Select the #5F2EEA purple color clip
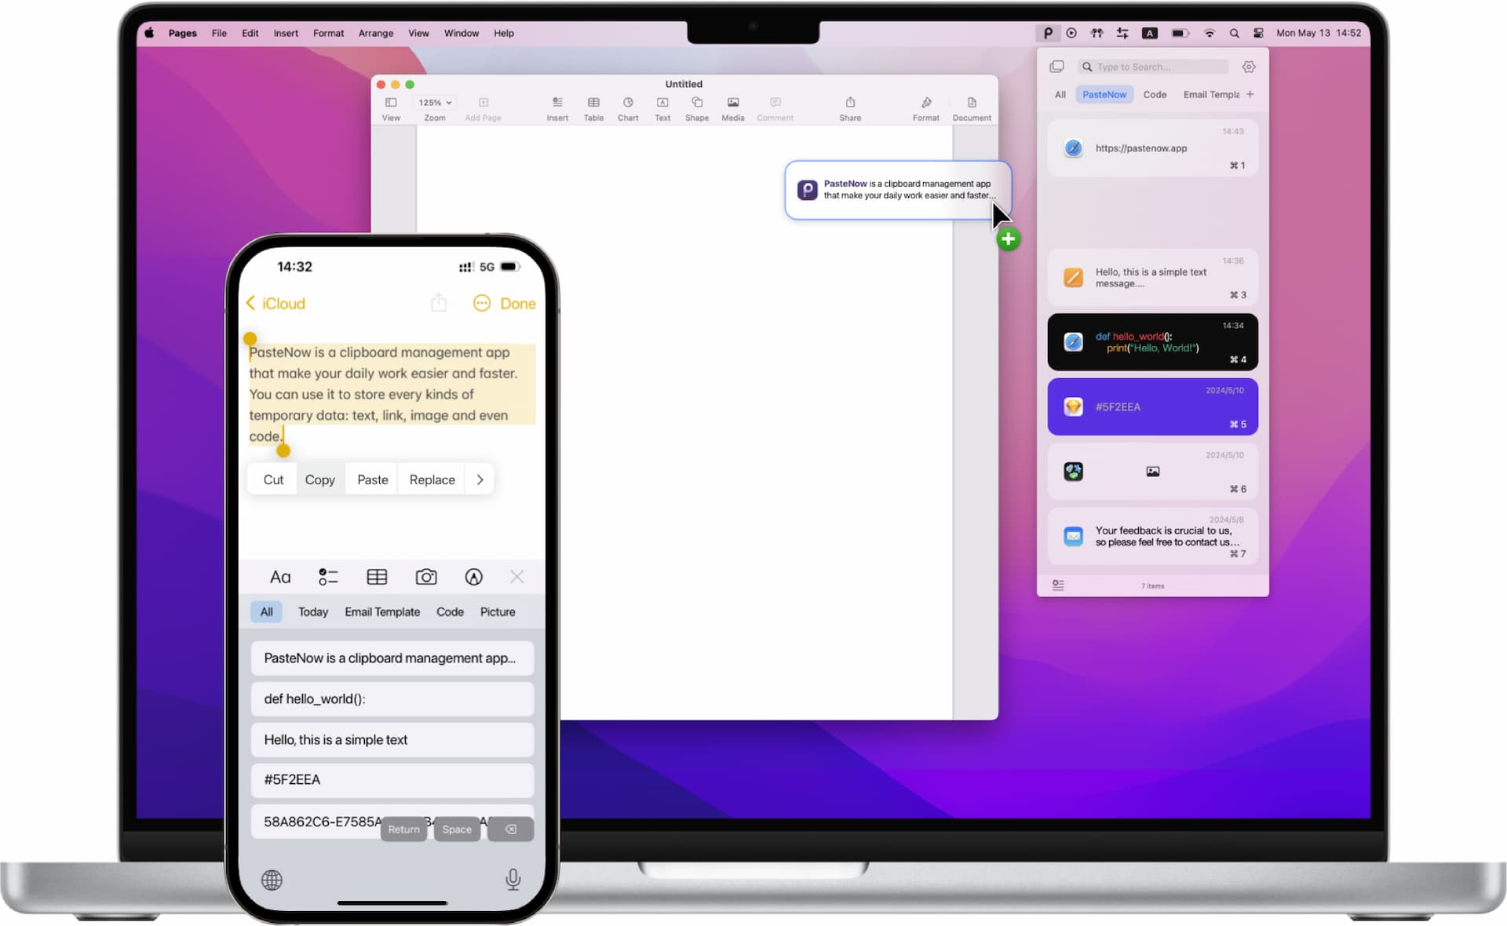The image size is (1507, 926). point(1151,406)
